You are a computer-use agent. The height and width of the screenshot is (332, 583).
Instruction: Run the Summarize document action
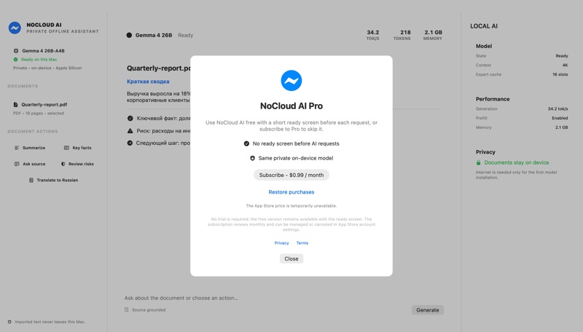[x=30, y=148]
